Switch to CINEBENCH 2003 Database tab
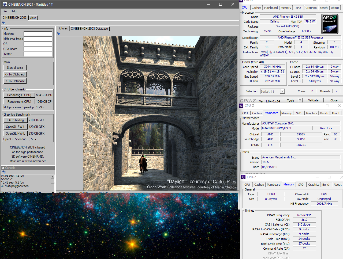Screen dimensions: 343x259 point(89,29)
